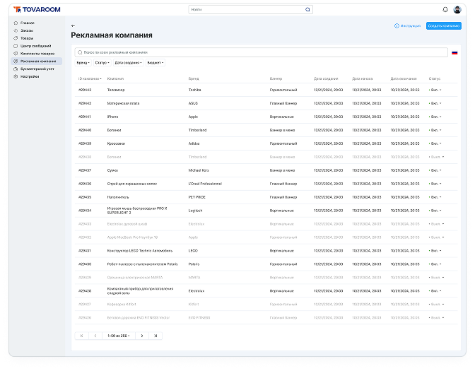Viewport: 475px width, 371px height.
Task: Open status dropdown for LEGO Technic row
Action: 435,251
